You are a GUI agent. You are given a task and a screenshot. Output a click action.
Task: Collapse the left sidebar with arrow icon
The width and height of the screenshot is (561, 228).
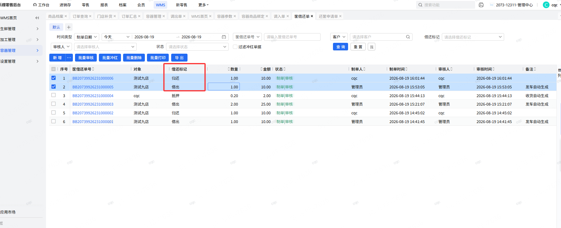[37, 18]
